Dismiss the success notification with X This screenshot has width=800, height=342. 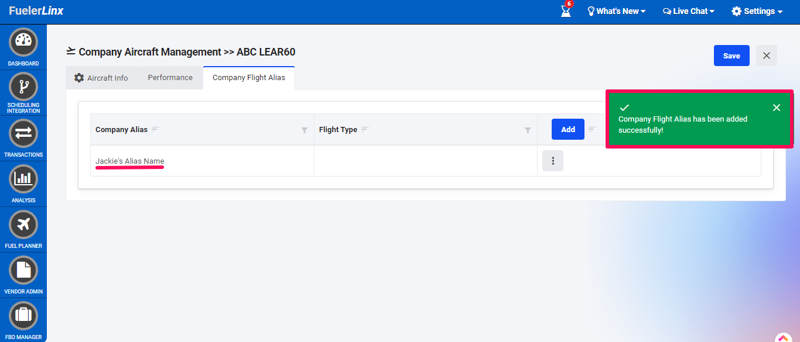(777, 108)
